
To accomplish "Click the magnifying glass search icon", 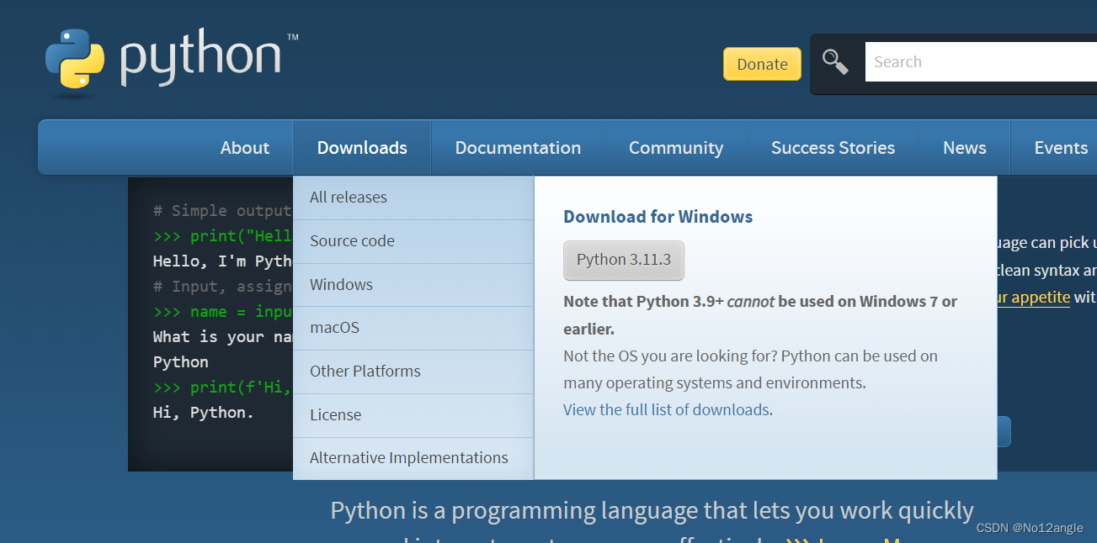I will 835,61.
